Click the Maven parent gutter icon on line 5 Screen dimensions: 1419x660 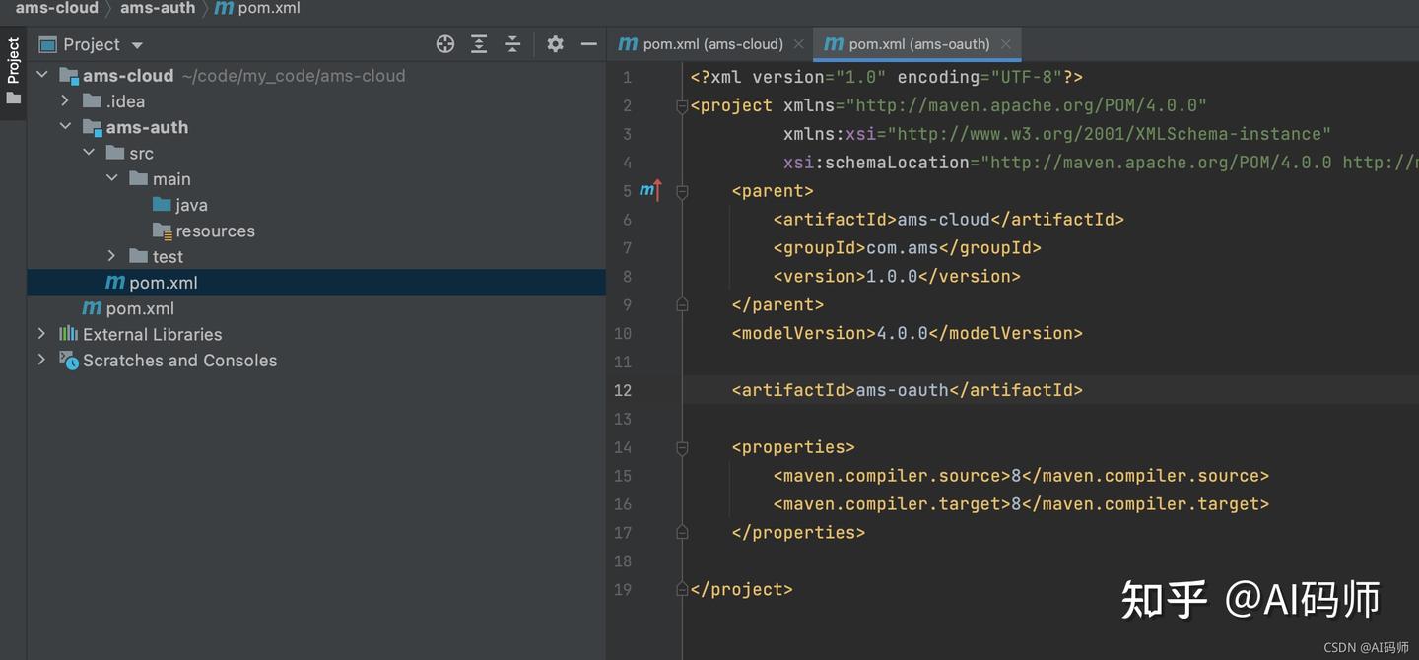tap(649, 190)
